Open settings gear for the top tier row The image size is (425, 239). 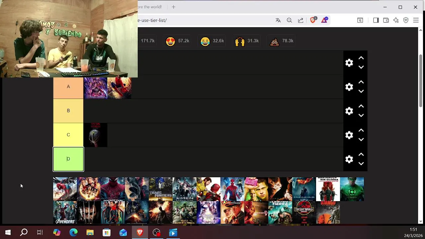point(349,63)
